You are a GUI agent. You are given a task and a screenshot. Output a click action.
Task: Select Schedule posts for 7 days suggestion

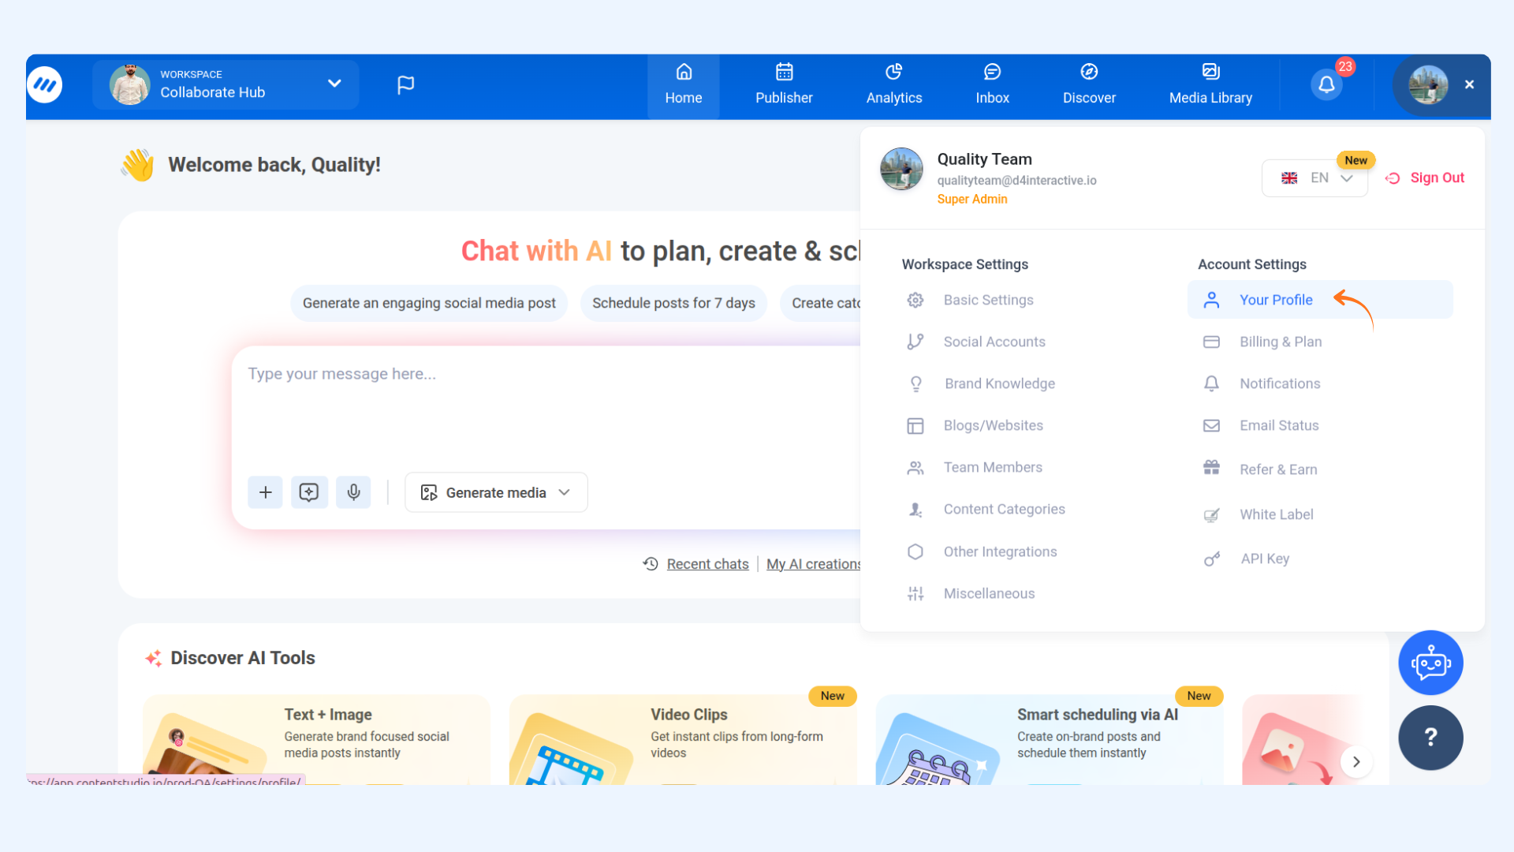(673, 303)
